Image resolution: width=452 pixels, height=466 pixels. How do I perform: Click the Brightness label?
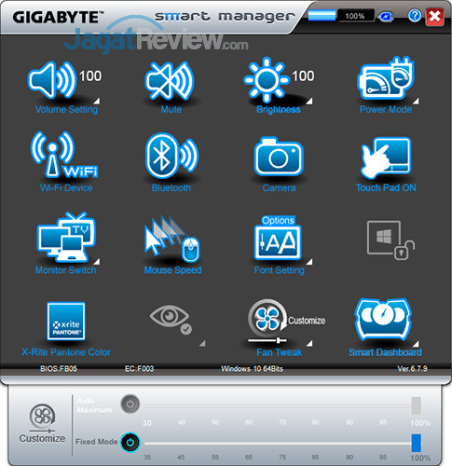pyautogui.click(x=279, y=110)
